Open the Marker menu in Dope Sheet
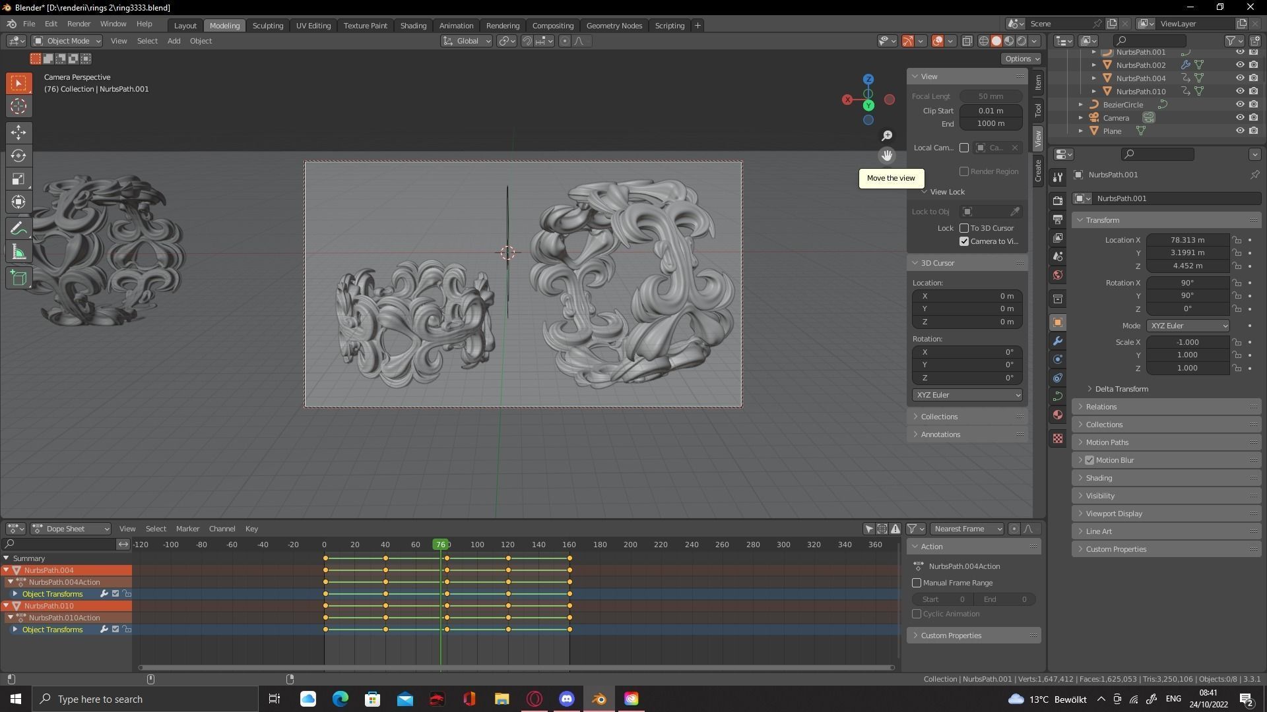The height and width of the screenshot is (712, 1267). coord(187,529)
